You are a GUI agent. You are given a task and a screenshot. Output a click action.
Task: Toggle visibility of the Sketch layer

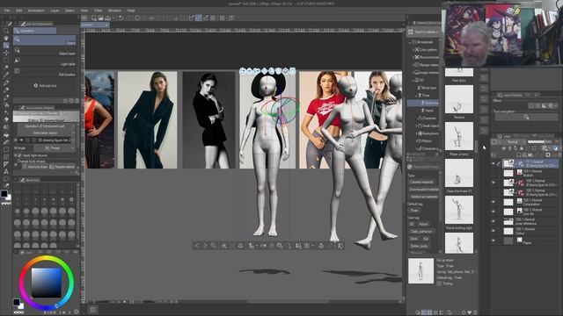coord(494,174)
